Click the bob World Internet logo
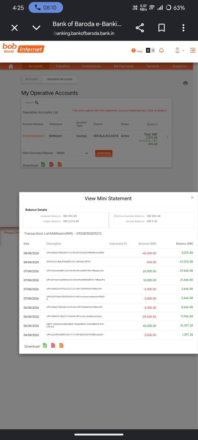This screenshot has height=440, width=198. click(x=23, y=48)
